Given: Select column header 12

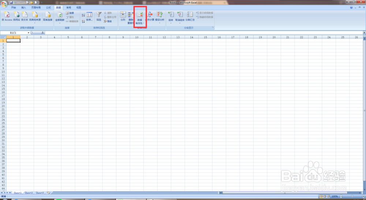Looking at the screenshot, I should [164, 37].
